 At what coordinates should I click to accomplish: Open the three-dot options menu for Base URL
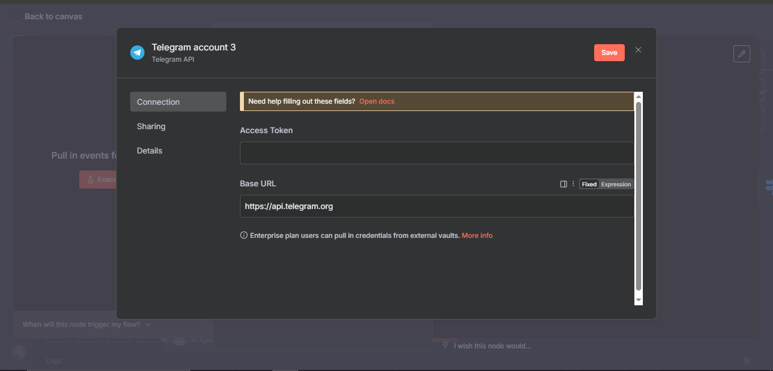573,184
